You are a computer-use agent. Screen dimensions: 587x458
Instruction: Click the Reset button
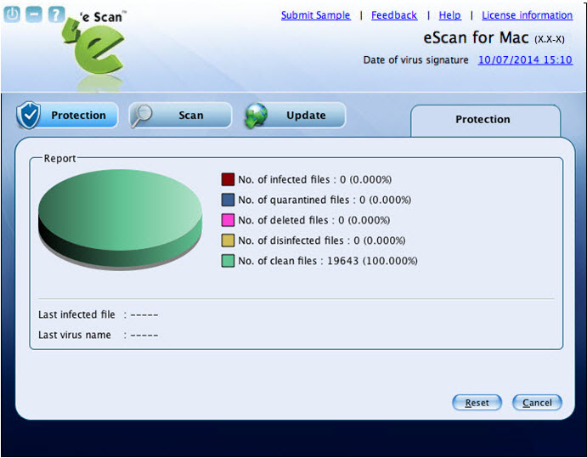477,403
